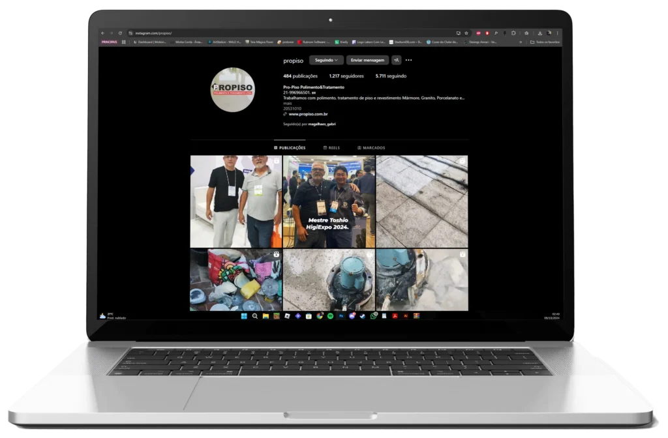
Task: Open the Chrome downloads icon
Action: coord(539,33)
